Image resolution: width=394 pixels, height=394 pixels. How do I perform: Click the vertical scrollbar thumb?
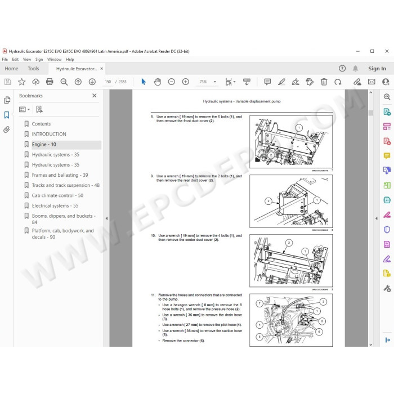pos(370,113)
